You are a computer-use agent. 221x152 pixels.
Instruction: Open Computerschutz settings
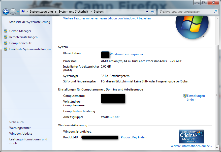[20, 43]
